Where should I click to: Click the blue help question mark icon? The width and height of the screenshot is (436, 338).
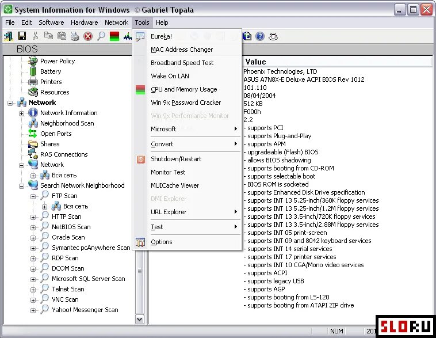coord(260,36)
